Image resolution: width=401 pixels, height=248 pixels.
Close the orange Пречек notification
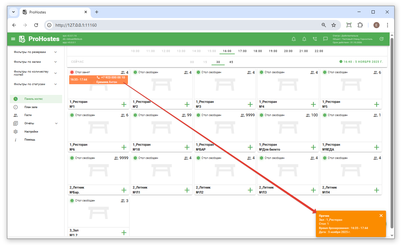coord(381,216)
